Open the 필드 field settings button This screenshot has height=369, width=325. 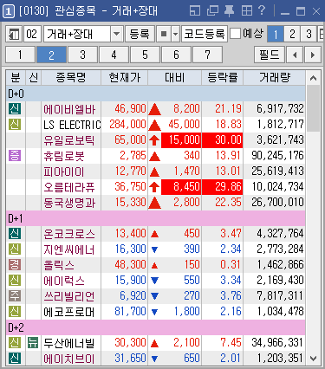[270, 55]
